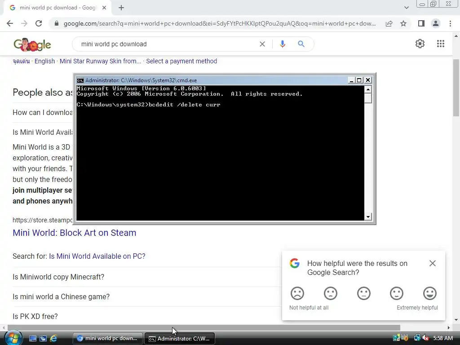Click the browser horizontal scrollbar
Image resolution: width=460 pixels, height=345 pixels.
(x=204, y=327)
